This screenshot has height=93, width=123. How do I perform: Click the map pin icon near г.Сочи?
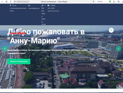pos(10,5)
